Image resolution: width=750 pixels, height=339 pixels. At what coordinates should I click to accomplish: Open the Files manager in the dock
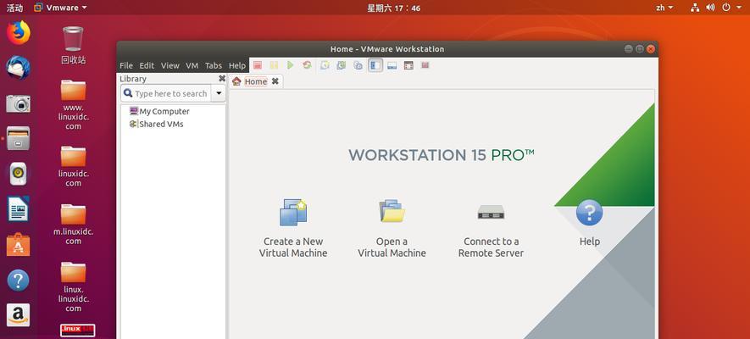pos(18,138)
